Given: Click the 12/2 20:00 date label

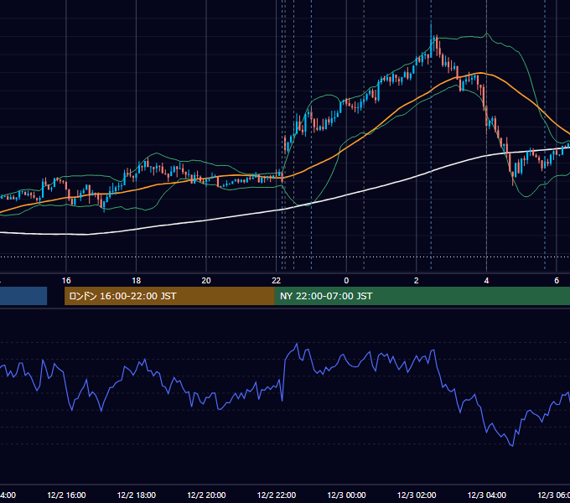Looking at the screenshot, I should (x=206, y=495).
